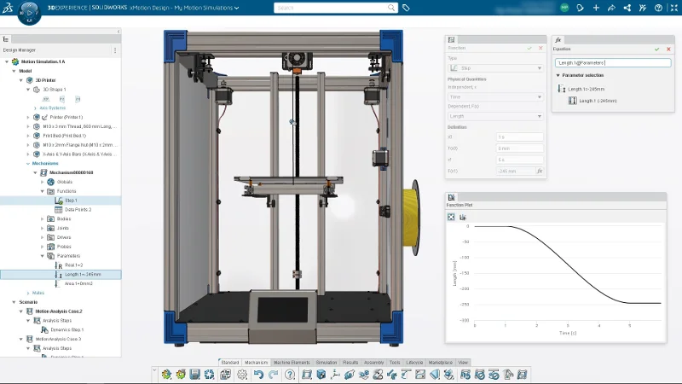
Task: Collapse the Parameter selection section
Action: (558, 75)
